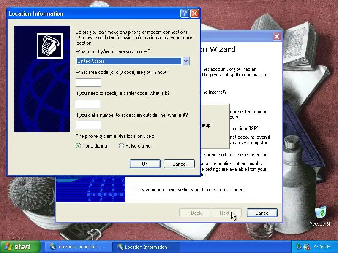Click the help question mark button

(185, 13)
